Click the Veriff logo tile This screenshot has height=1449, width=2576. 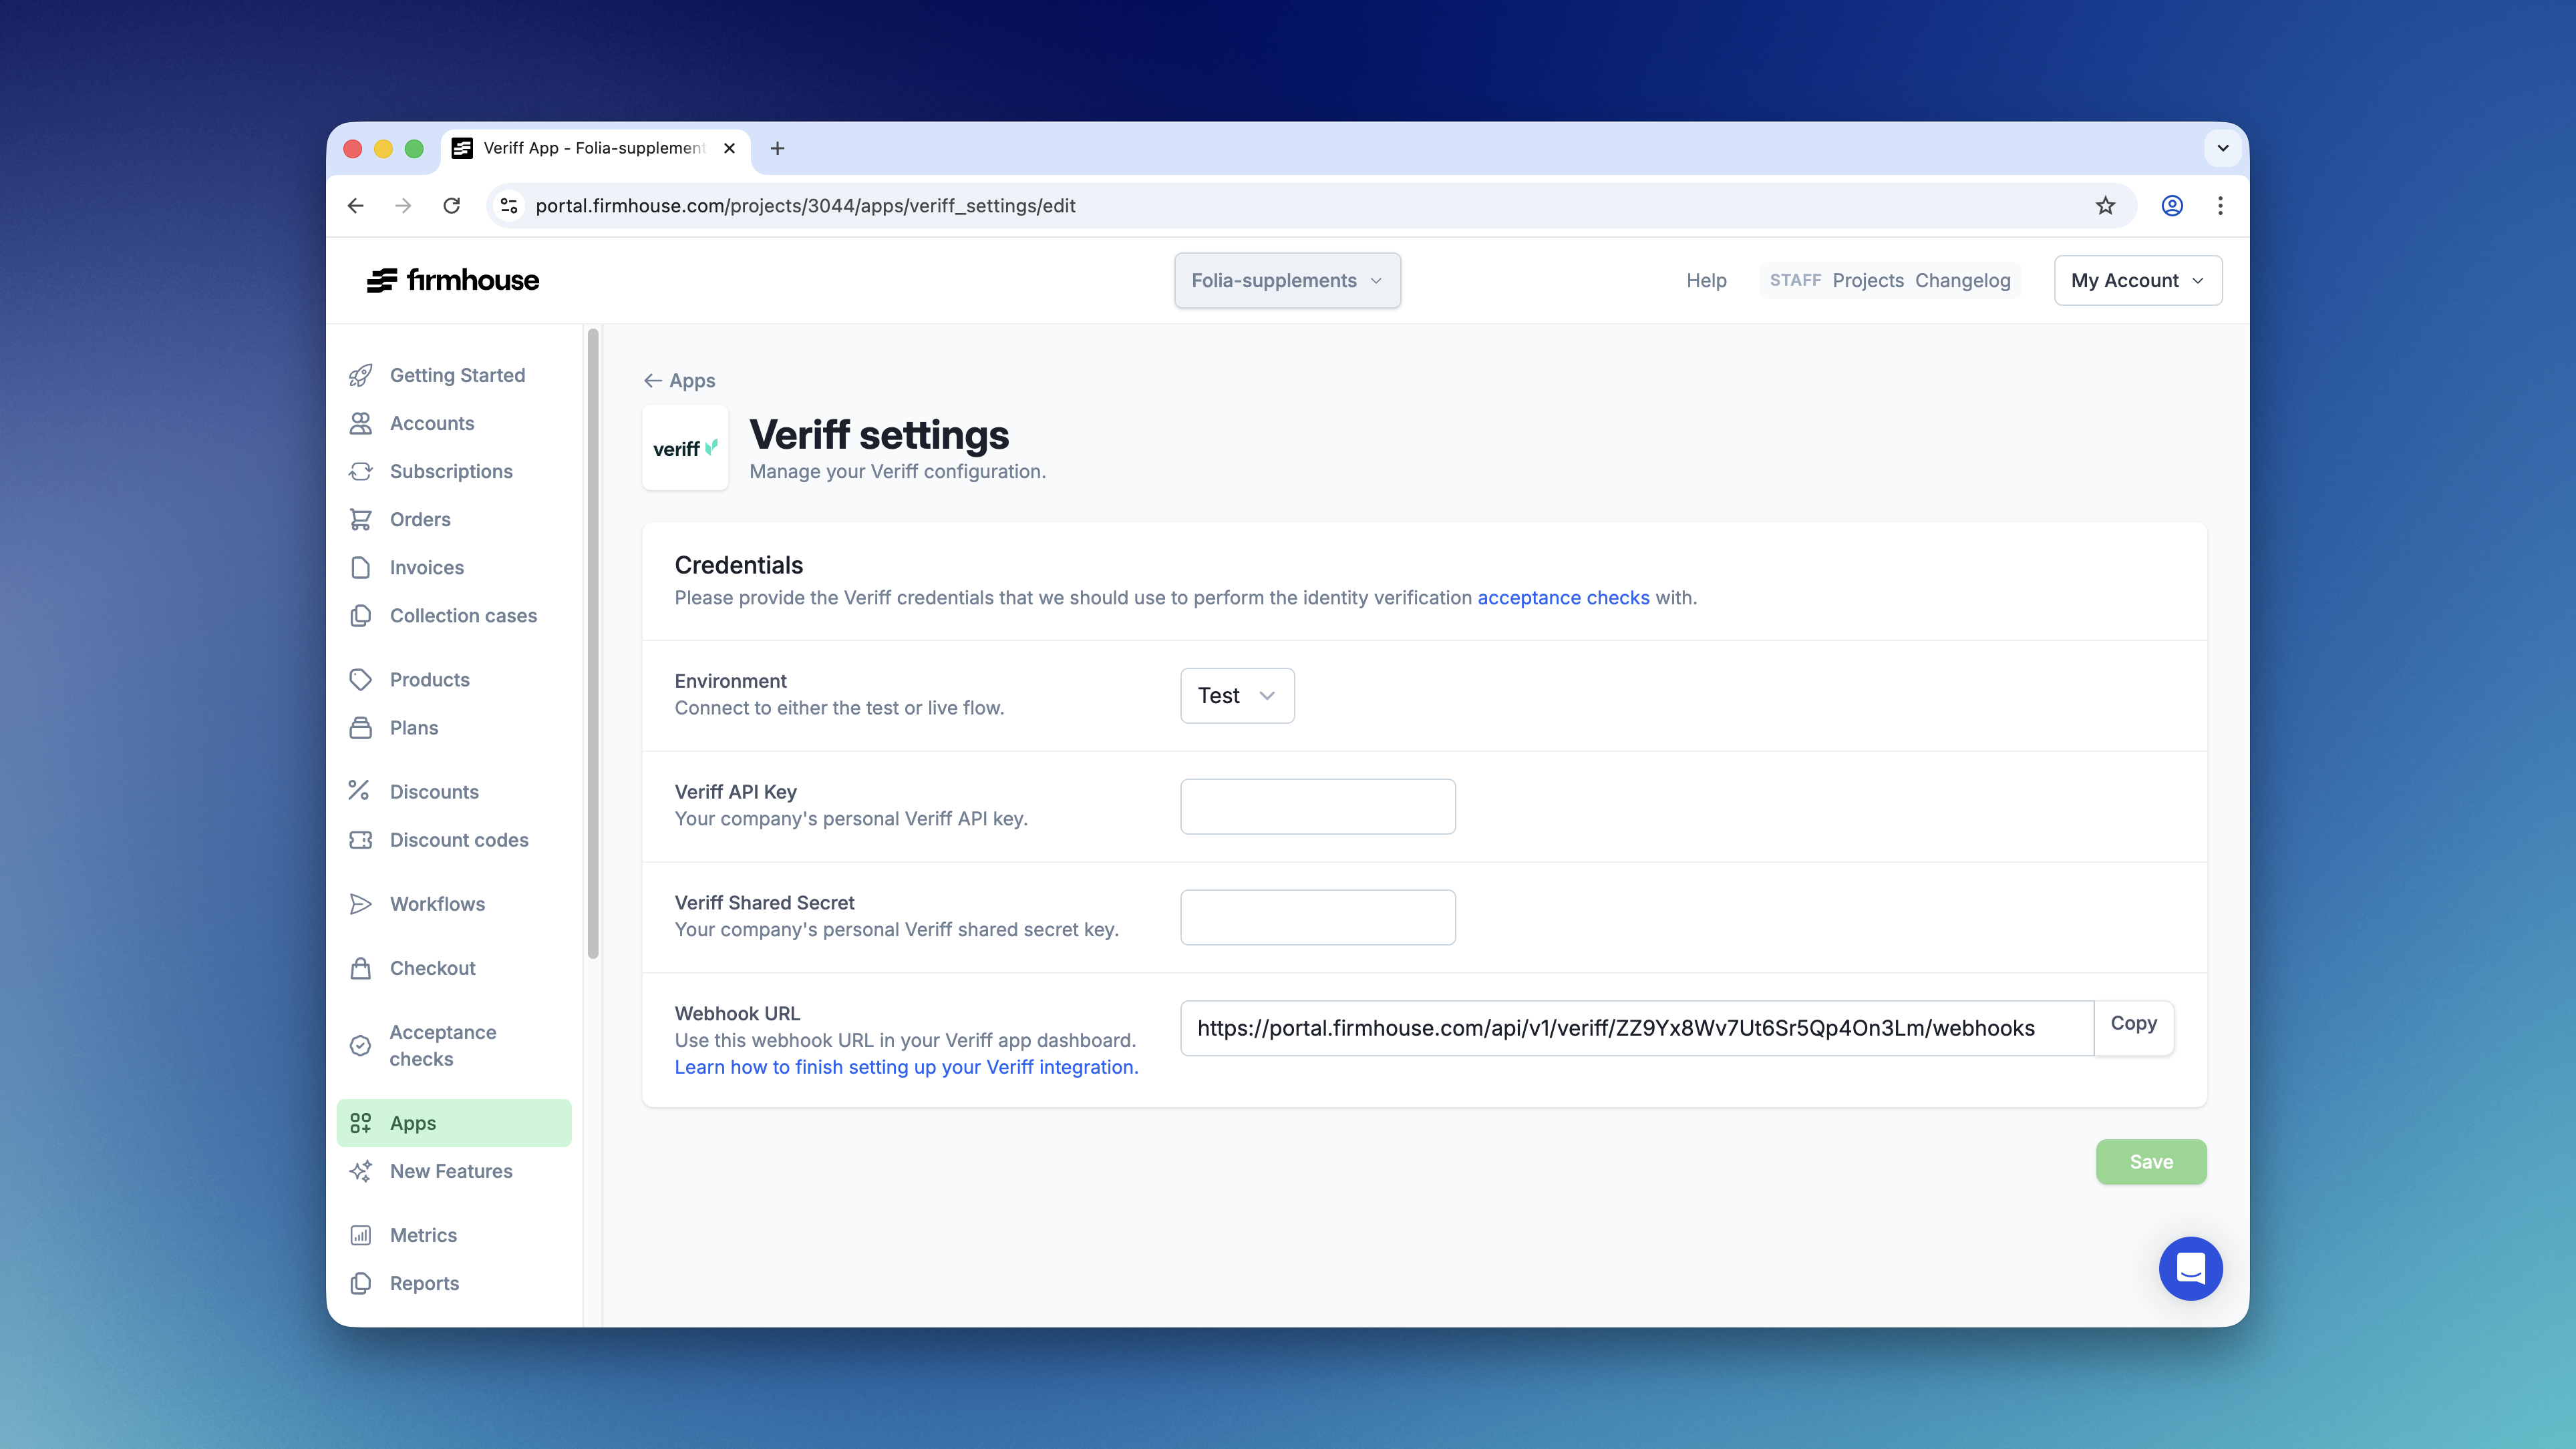coord(685,447)
